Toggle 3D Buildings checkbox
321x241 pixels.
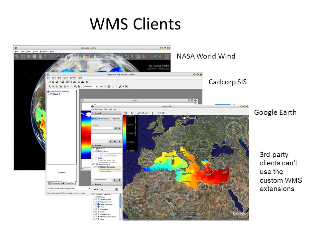[x=96, y=209]
